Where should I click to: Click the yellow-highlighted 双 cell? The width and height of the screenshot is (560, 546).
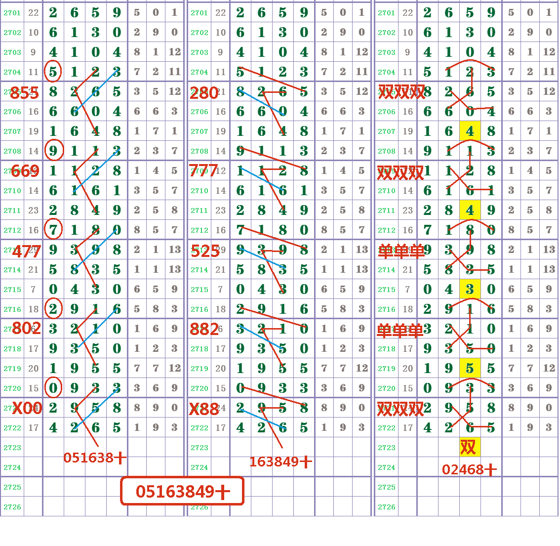tap(469, 447)
